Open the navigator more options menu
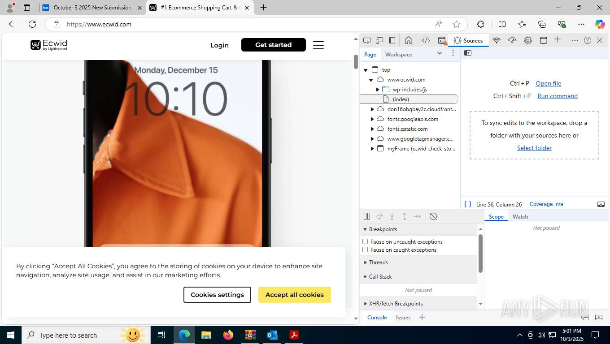 point(453,53)
